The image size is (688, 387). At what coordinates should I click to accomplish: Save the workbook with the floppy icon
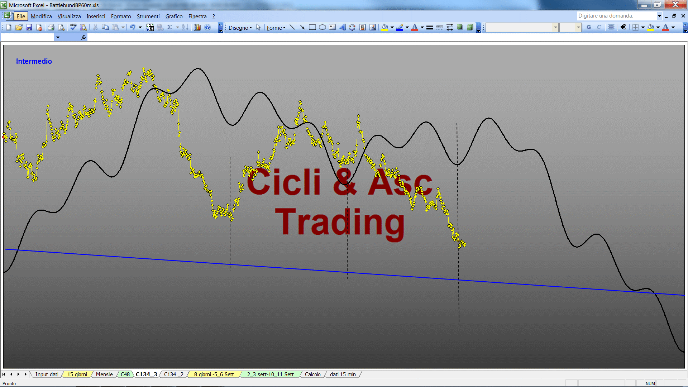pos(29,27)
